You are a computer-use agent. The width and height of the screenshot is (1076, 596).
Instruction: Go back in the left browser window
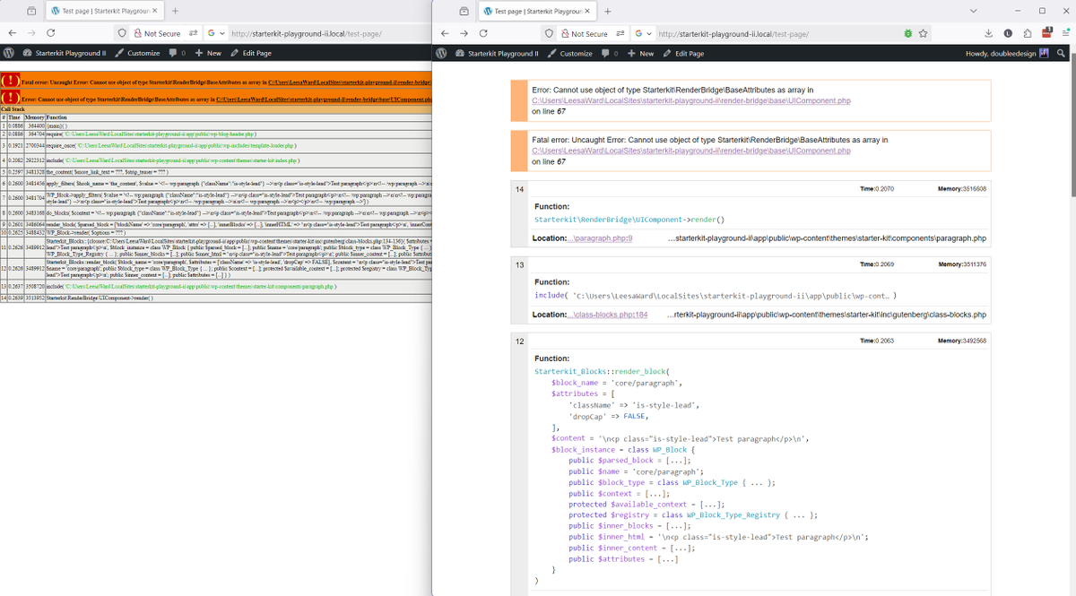point(13,33)
